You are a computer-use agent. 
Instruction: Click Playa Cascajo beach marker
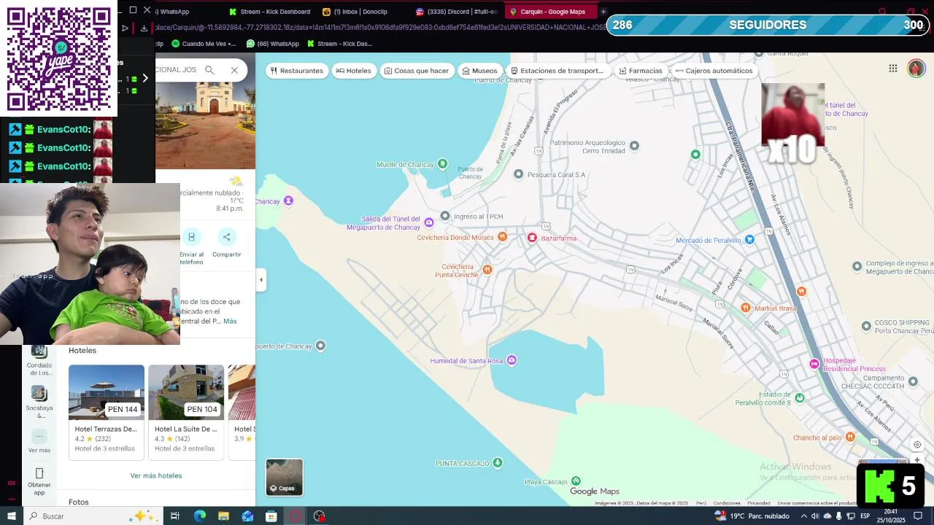pyautogui.click(x=576, y=481)
